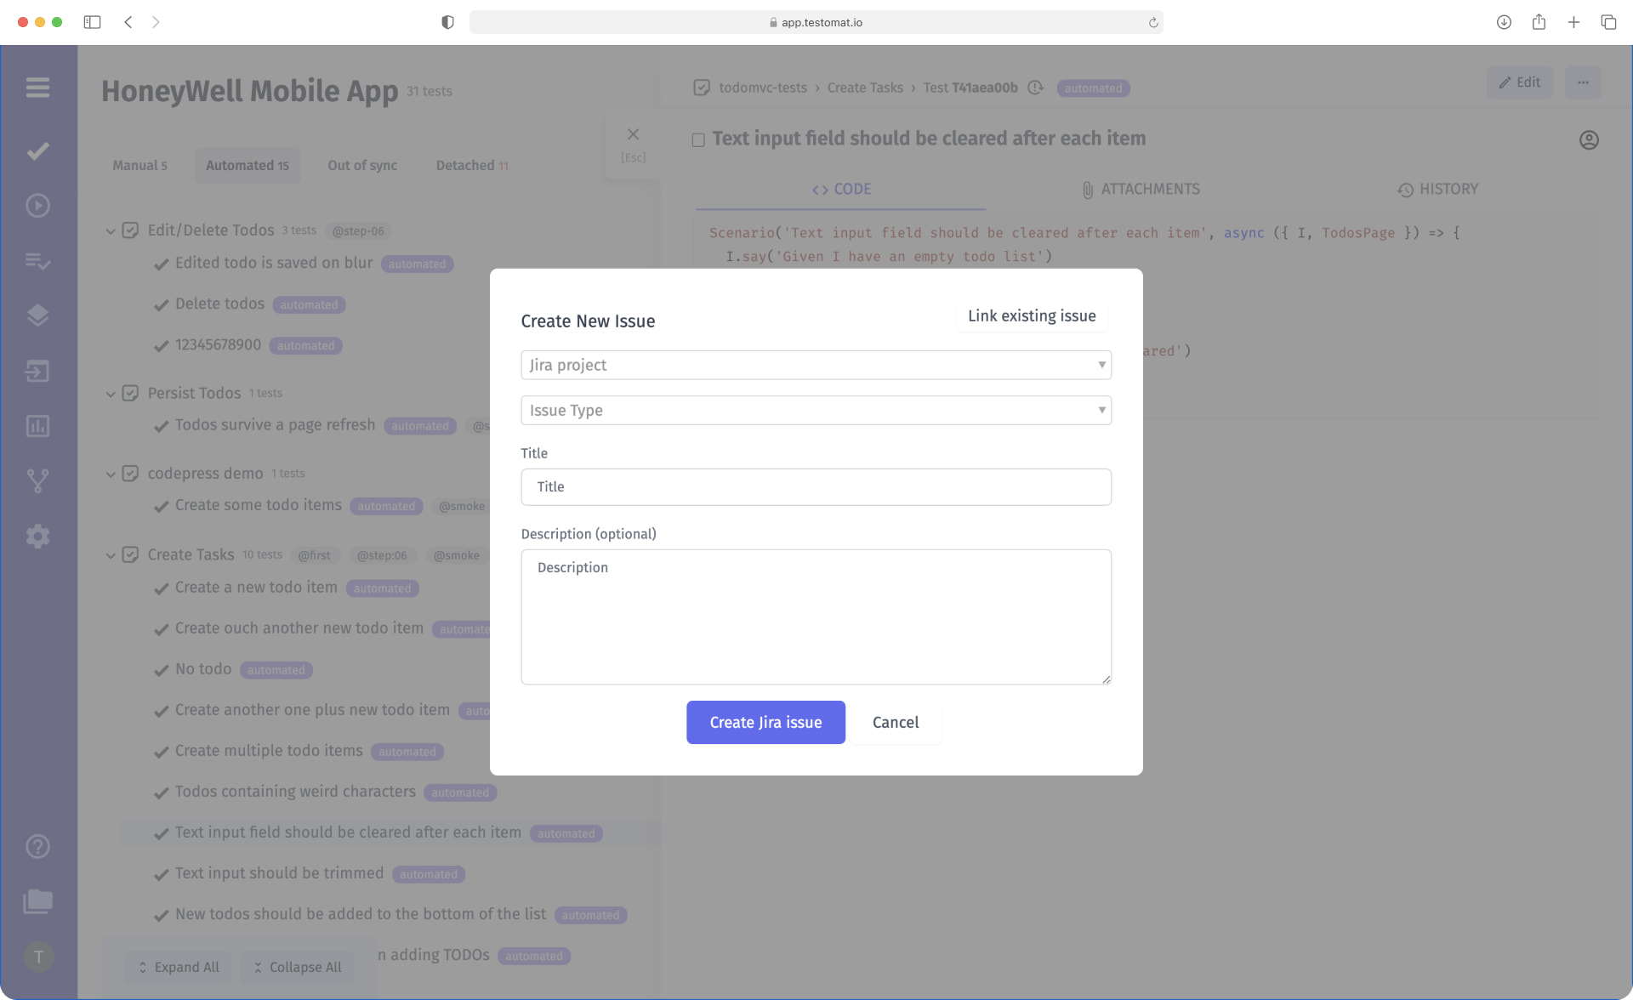Open the Analytics chart icon in sidebar
The width and height of the screenshot is (1633, 1000).
point(38,426)
